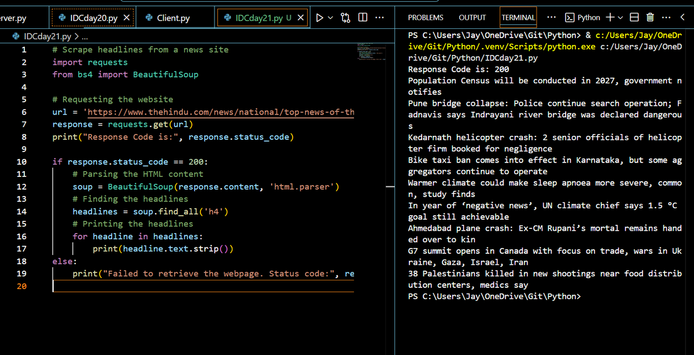Open the PROBLEMS panel tab
This screenshot has width=694, height=355.
tap(426, 18)
